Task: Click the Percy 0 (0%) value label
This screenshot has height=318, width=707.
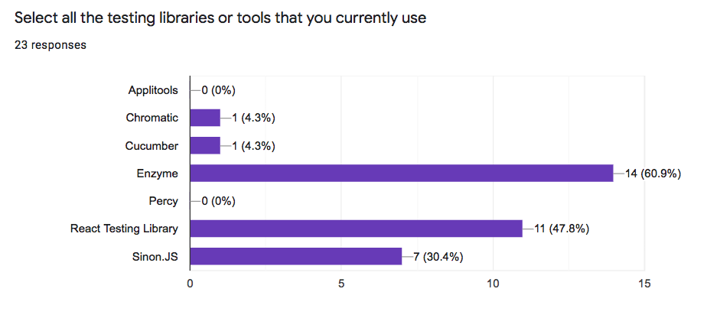Action: click(218, 201)
